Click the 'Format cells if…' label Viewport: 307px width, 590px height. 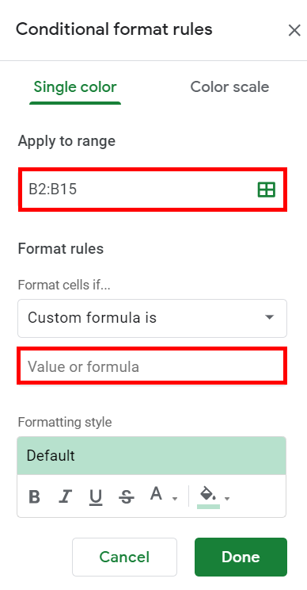[64, 285]
